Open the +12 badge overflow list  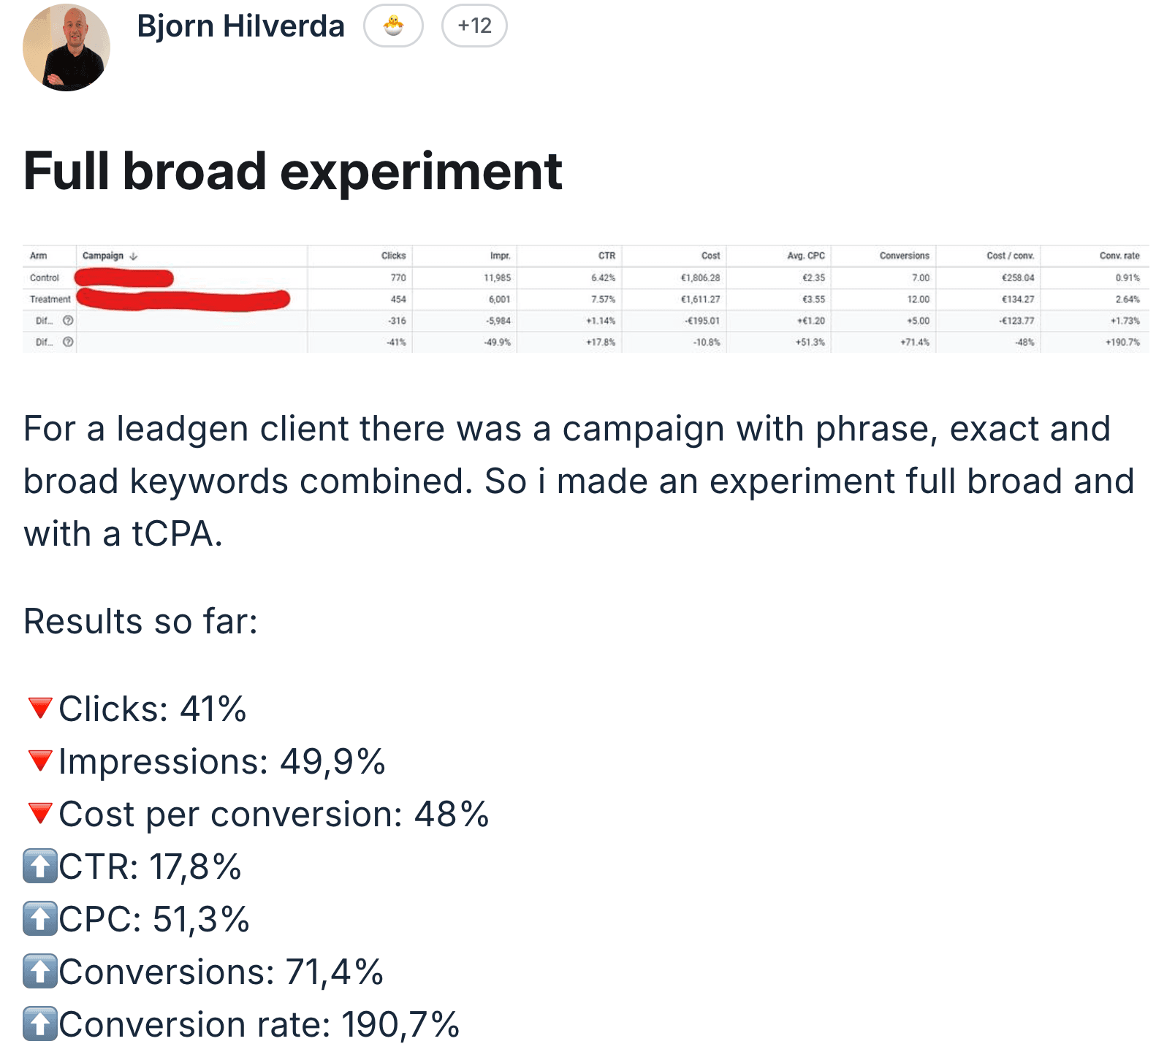click(x=473, y=26)
